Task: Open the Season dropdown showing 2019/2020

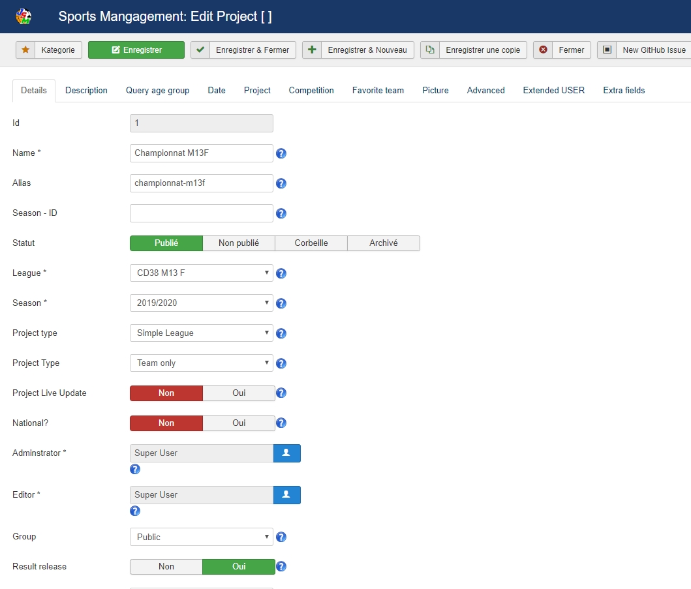Action: [x=201, y=303]
